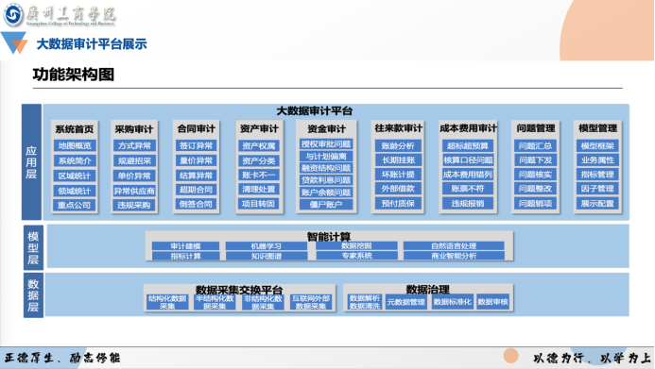655x369 pixels.
Task: Open the 资产权属 item under 资产审计
Action: pos(259,146)
